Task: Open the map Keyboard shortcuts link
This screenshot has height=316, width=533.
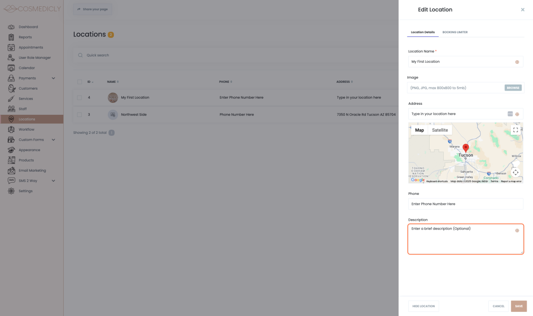Action: pyautogui.click(x=437, y=181)
